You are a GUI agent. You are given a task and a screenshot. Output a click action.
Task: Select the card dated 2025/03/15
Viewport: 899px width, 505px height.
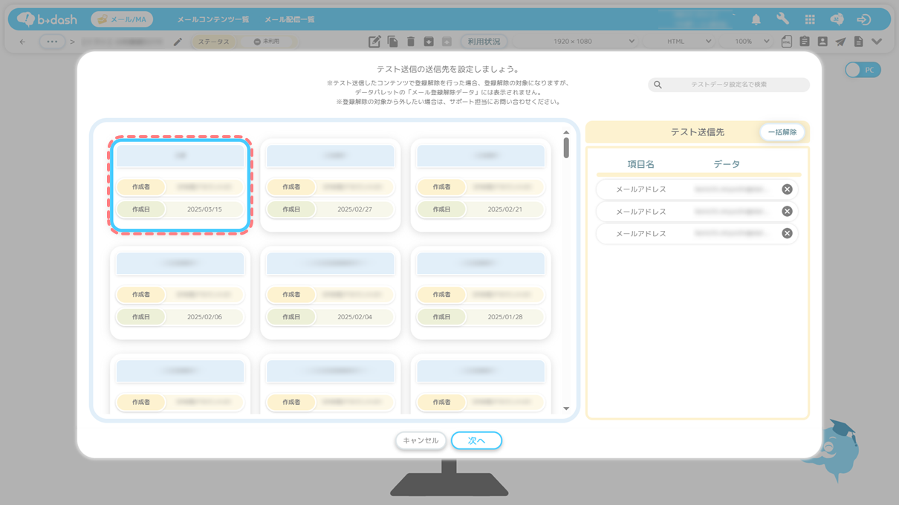180,185
